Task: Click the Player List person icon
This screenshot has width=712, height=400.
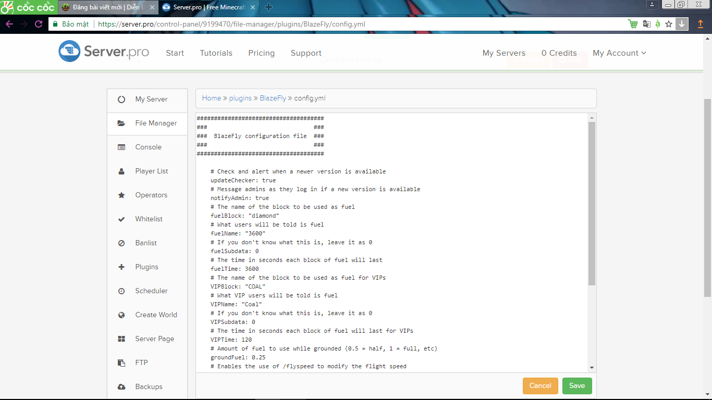Action: (x=121, y=171)
